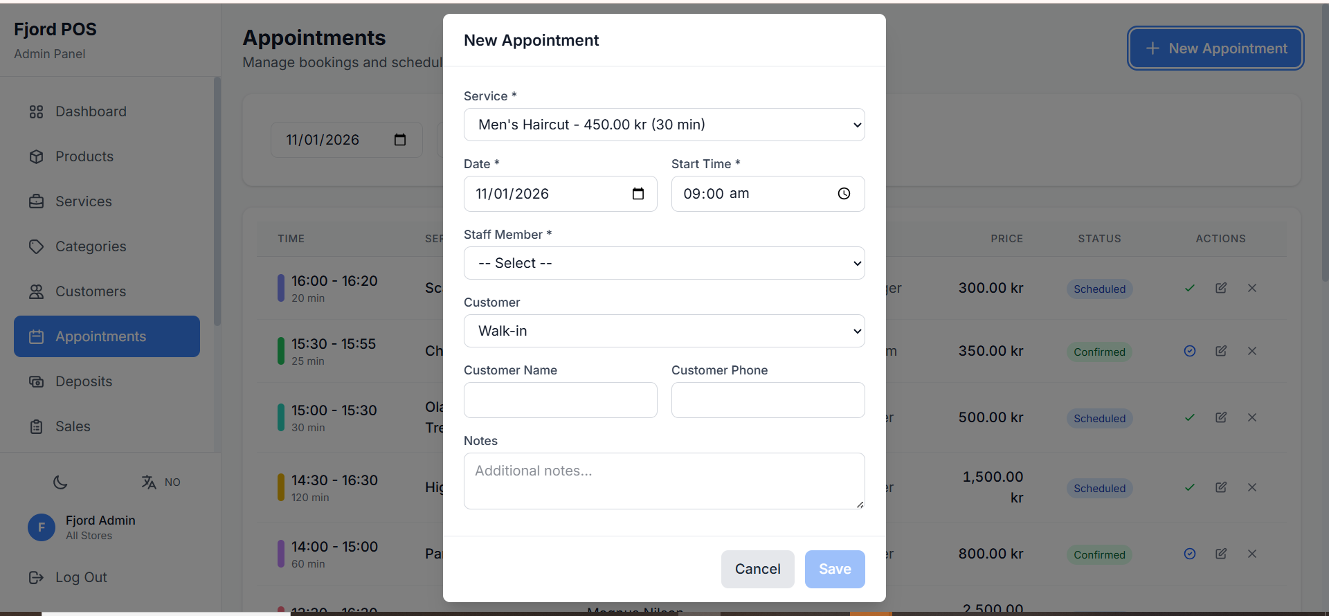Screen dimensions: 1329x616
Task: Click Save to create the appointment
Action: tap(834, 569)
